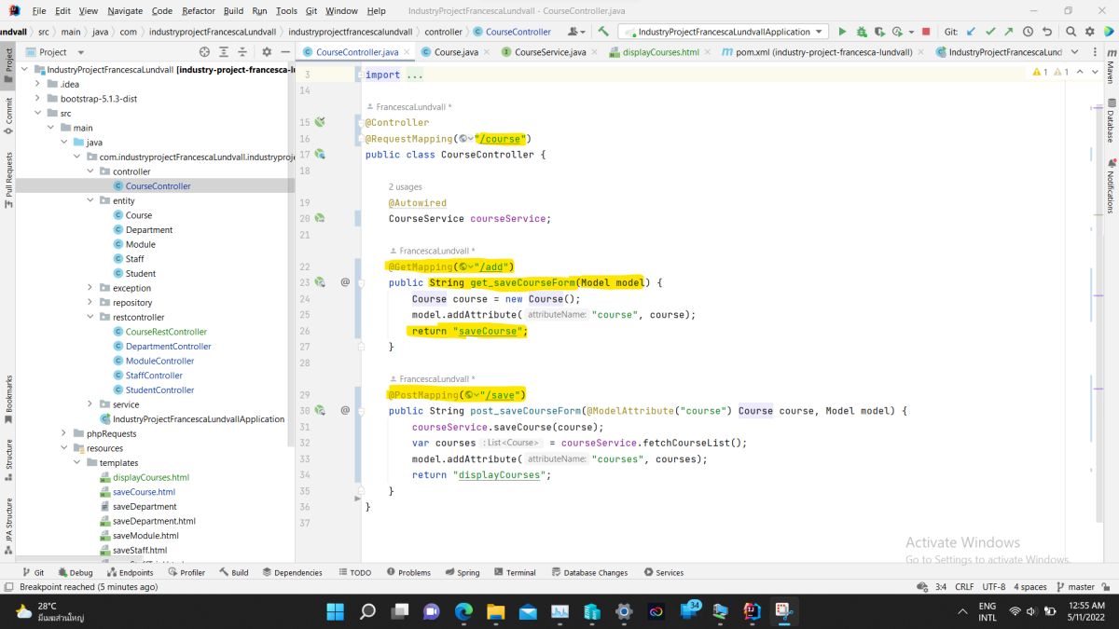Click gutter bean icon beside @Controller line 15
1119x629 pixels.
(x=319, y=122)
